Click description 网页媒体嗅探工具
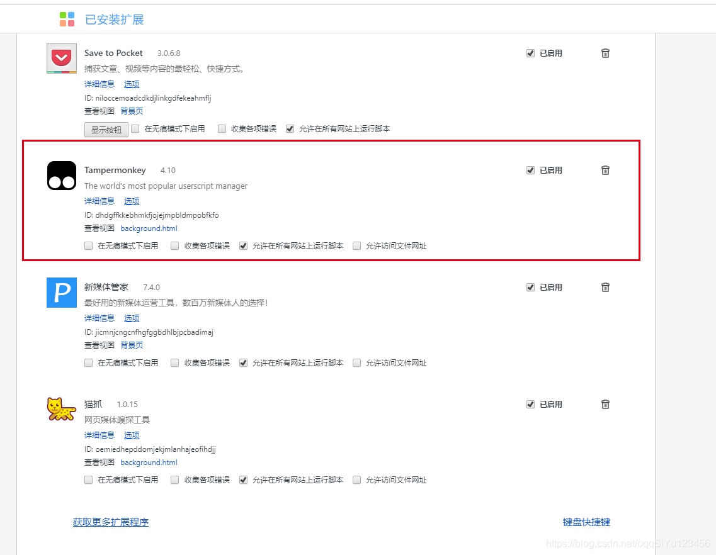The height and width of the screenshot is (555, 716). tap(117, 420)
